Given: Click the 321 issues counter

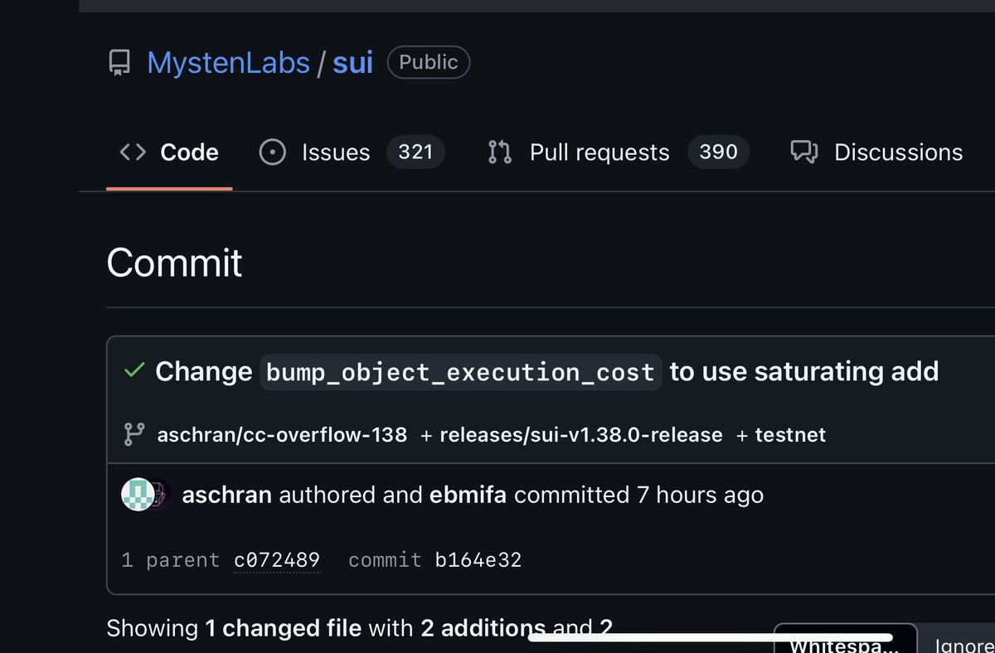Looking at the screenshot, I should [x=415, y=152].
